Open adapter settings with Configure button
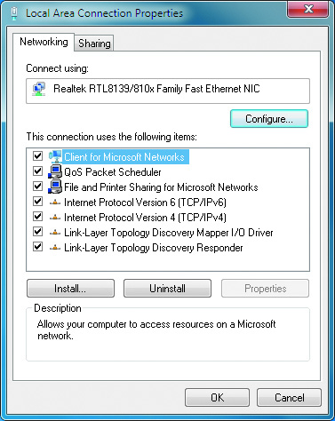This screenshot has height=421, width=335. click(269, 119)
